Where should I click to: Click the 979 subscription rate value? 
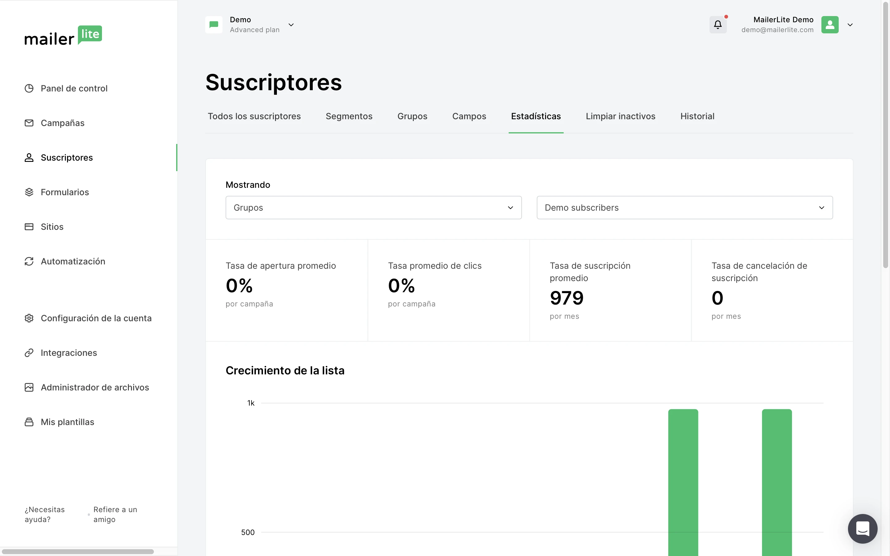click(x=567, y=298)
